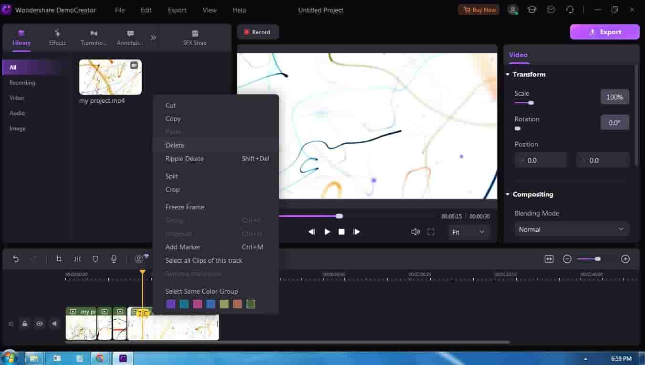
Task: Open the Blending Mode dropdown
Action: [572, 229]
